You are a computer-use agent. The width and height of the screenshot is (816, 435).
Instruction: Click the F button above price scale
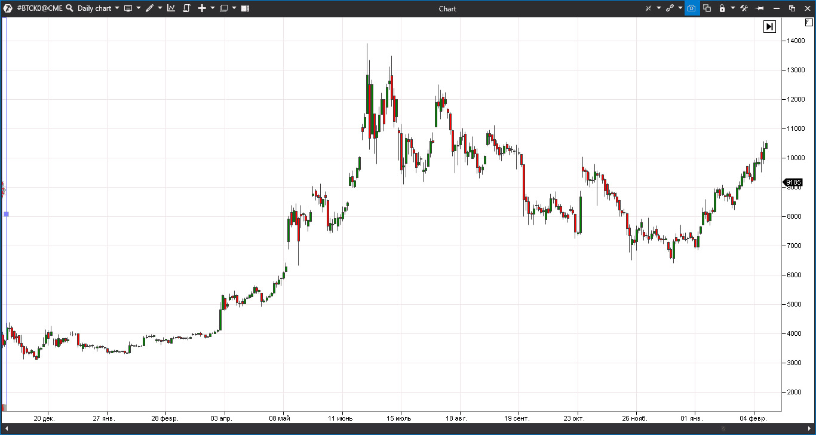(809, 22)
